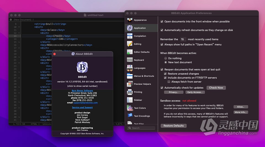Screen dimensions: 265x147
Task: Collapse the fold triangle at line 27
Action: (19, 78)
